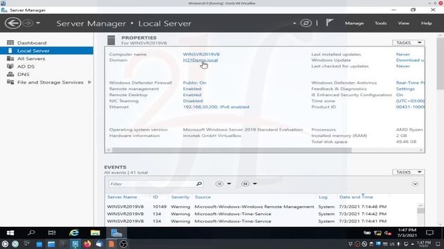Expand events filter chevron on right

[415, 184]
